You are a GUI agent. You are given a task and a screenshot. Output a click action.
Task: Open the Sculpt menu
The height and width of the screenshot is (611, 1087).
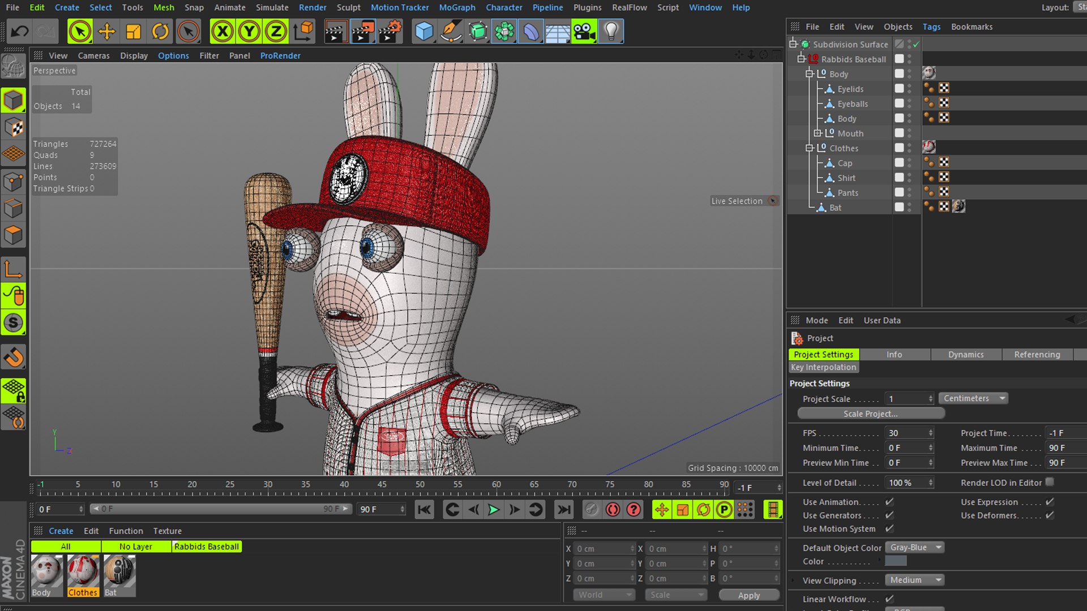(348, 7)
